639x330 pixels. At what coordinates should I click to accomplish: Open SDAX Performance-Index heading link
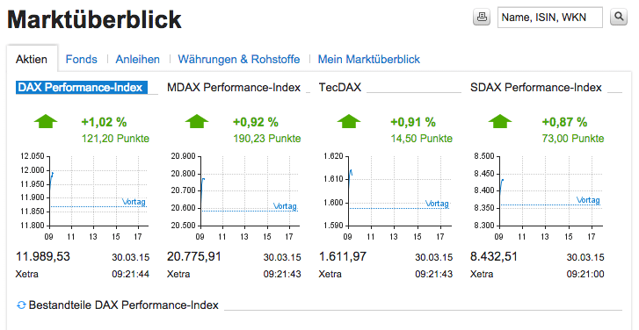pos(536,88)
